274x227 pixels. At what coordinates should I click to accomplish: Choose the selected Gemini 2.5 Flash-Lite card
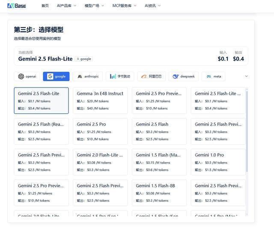coord(41,100)
